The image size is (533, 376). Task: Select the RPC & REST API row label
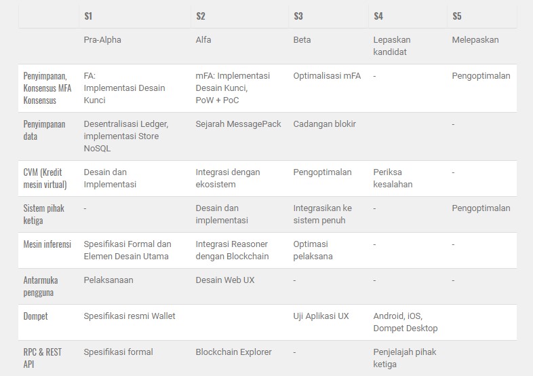42,358
